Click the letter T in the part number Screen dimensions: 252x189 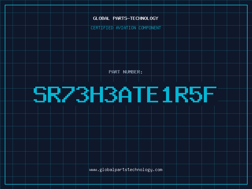point(139,94)
